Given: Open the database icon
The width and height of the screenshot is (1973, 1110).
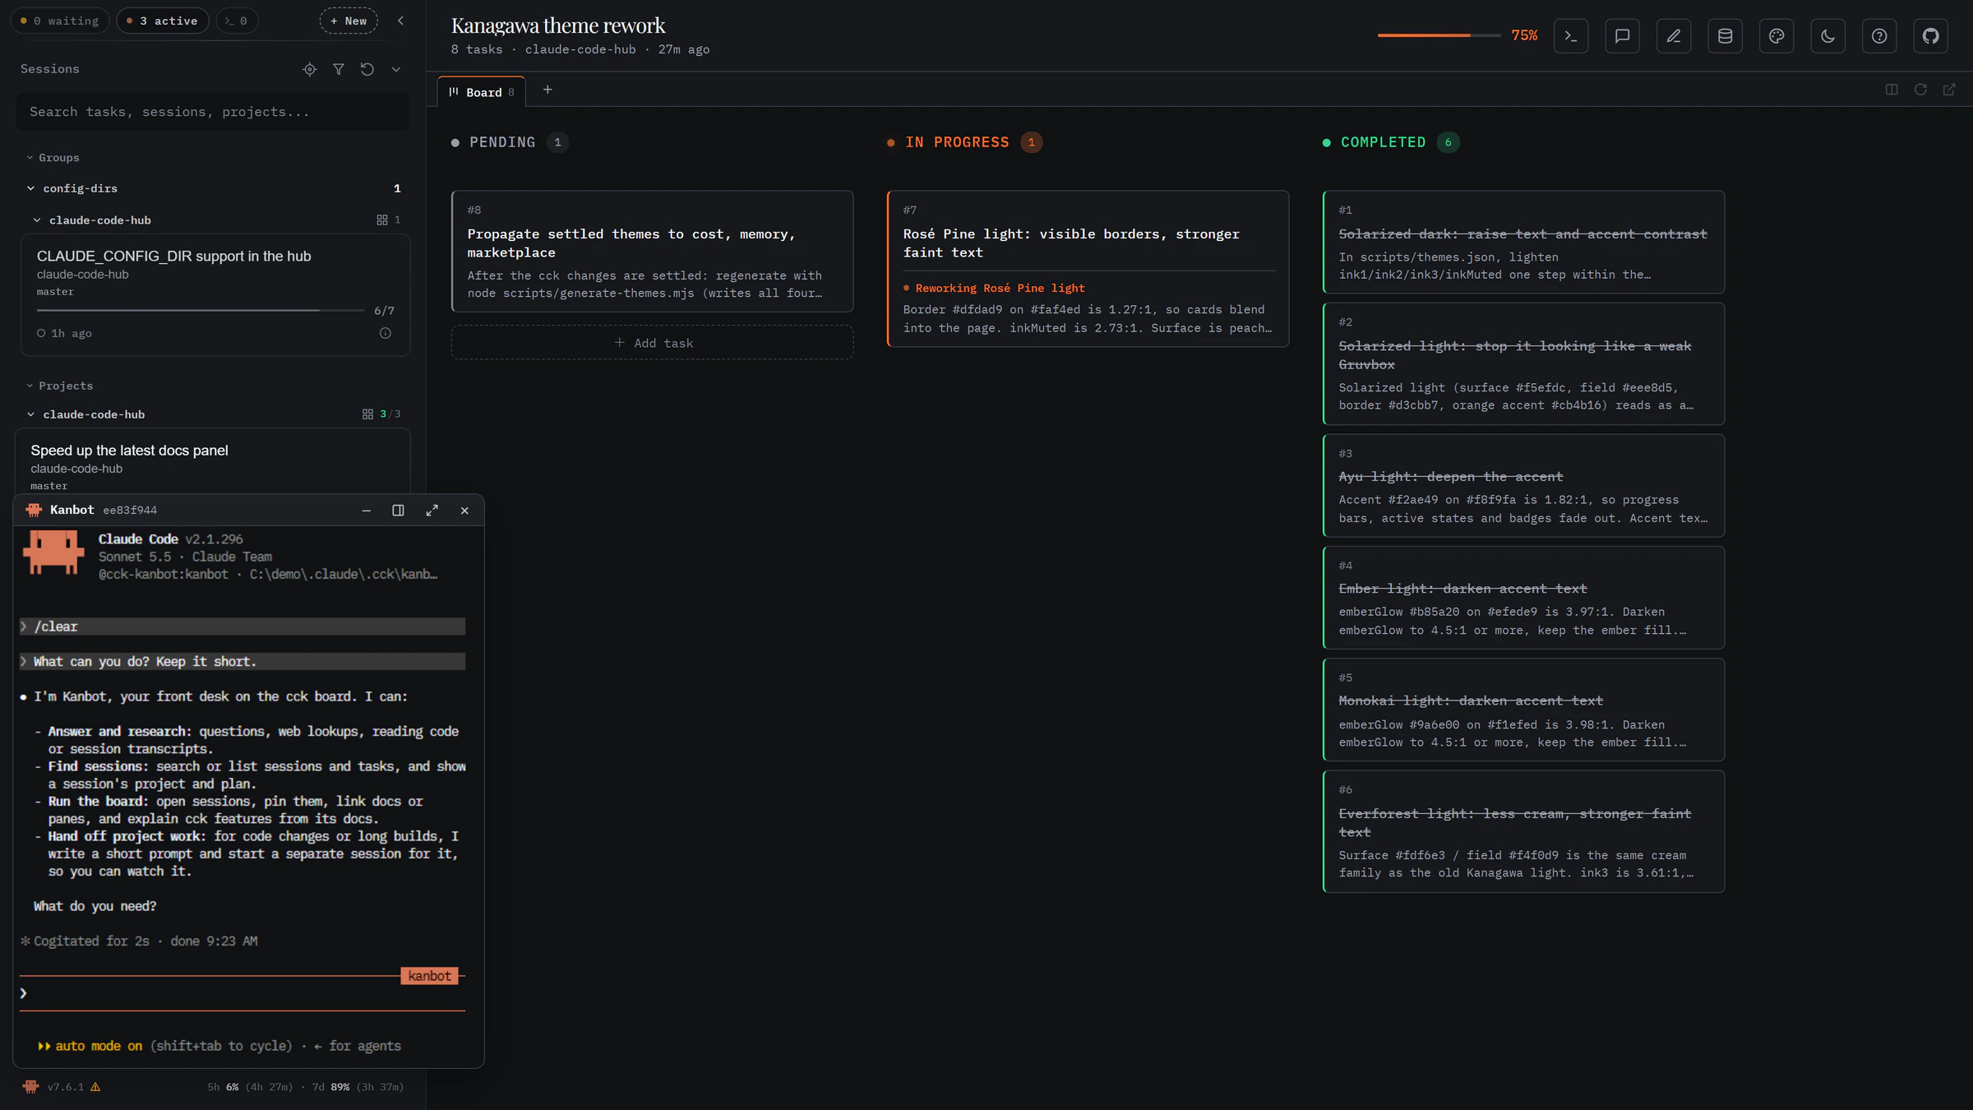Looking at the screenshot, I should pos(1725,36).
